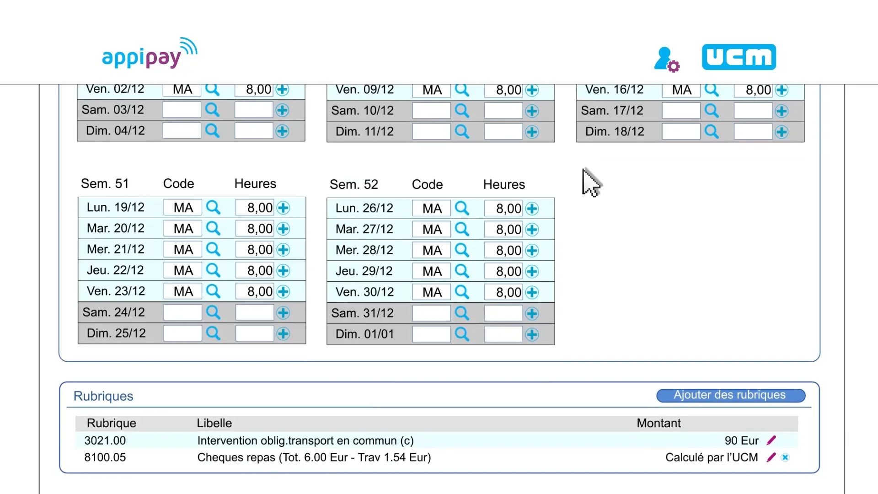Edit the Cheques repas rubrique
Viewport: 878px width, 494px height.
pos(771,457)
